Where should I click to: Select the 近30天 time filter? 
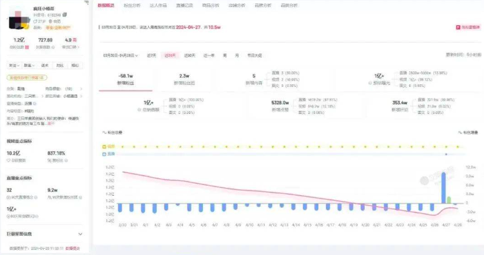point(170,55)
